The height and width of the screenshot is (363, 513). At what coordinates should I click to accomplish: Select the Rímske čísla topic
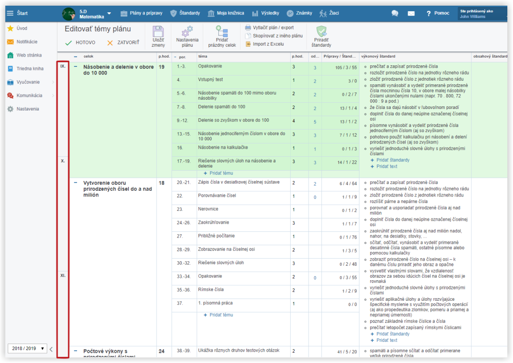211,289
